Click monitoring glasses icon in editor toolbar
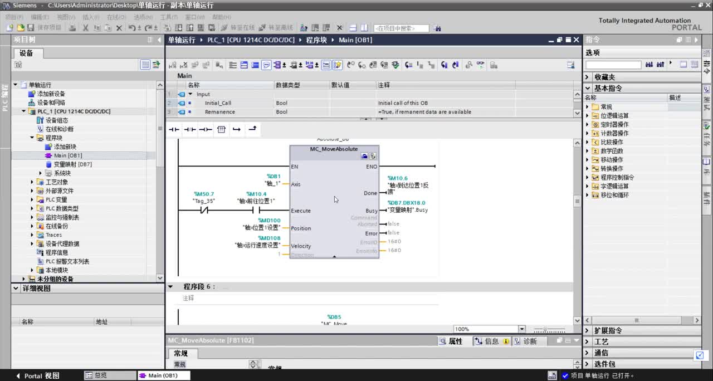The height and width of the screenshot is (381, 713). (480, 65)
